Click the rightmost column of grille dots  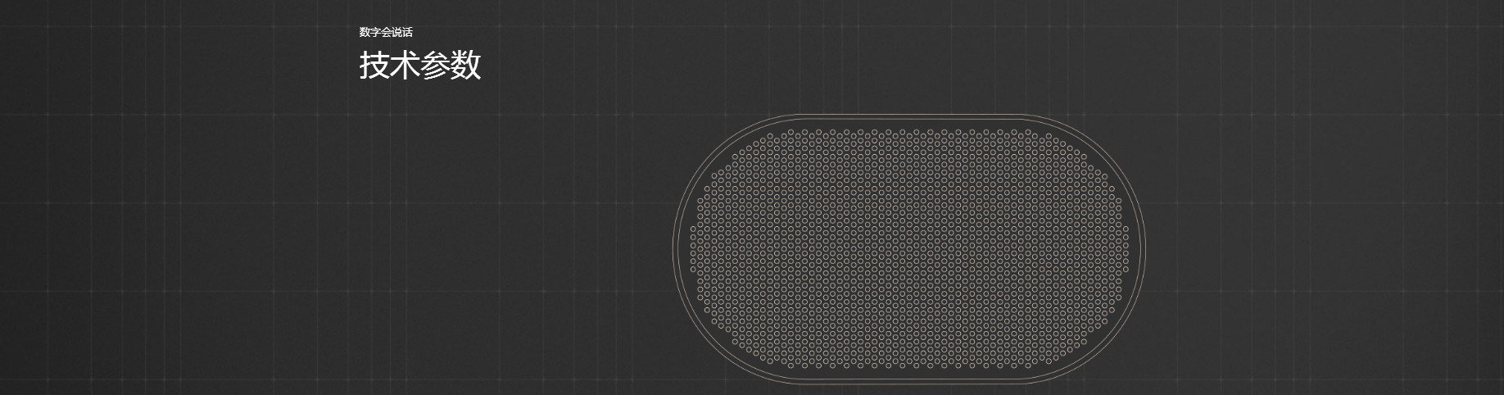coord(1126,247)
